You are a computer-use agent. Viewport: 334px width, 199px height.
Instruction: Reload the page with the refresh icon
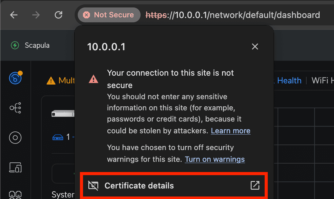(x=58, y=15)
